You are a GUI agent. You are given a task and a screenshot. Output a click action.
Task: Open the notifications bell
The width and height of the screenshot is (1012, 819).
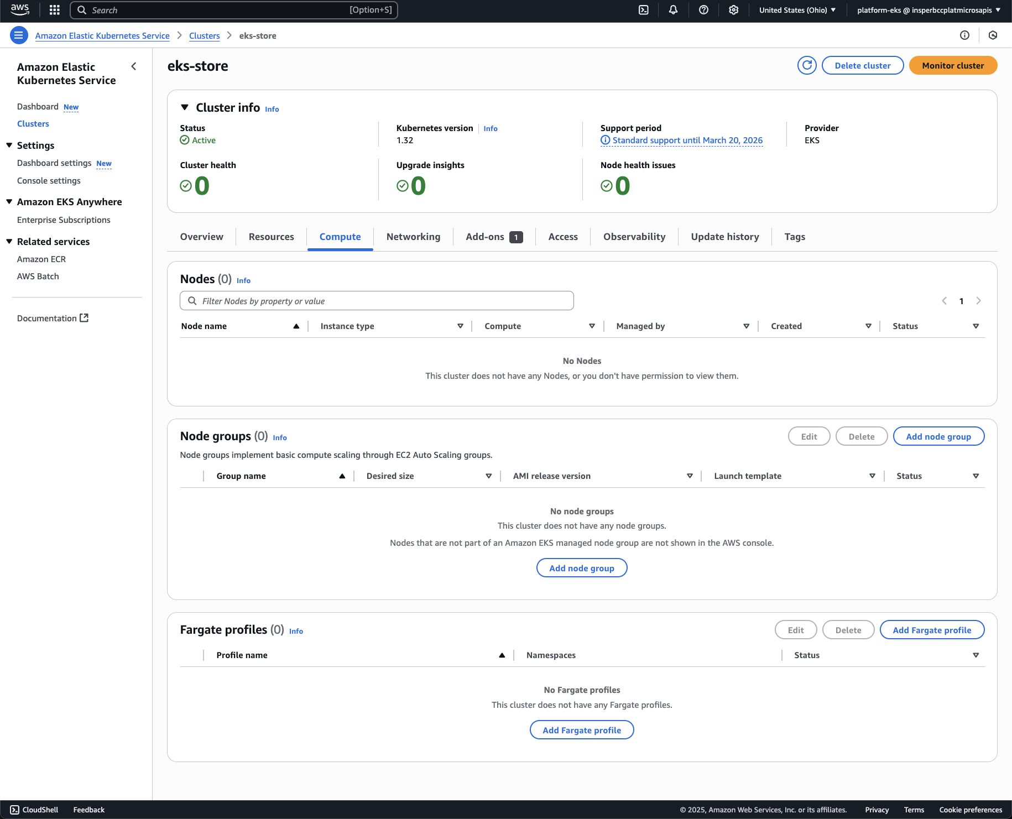(x=673, y=10)
